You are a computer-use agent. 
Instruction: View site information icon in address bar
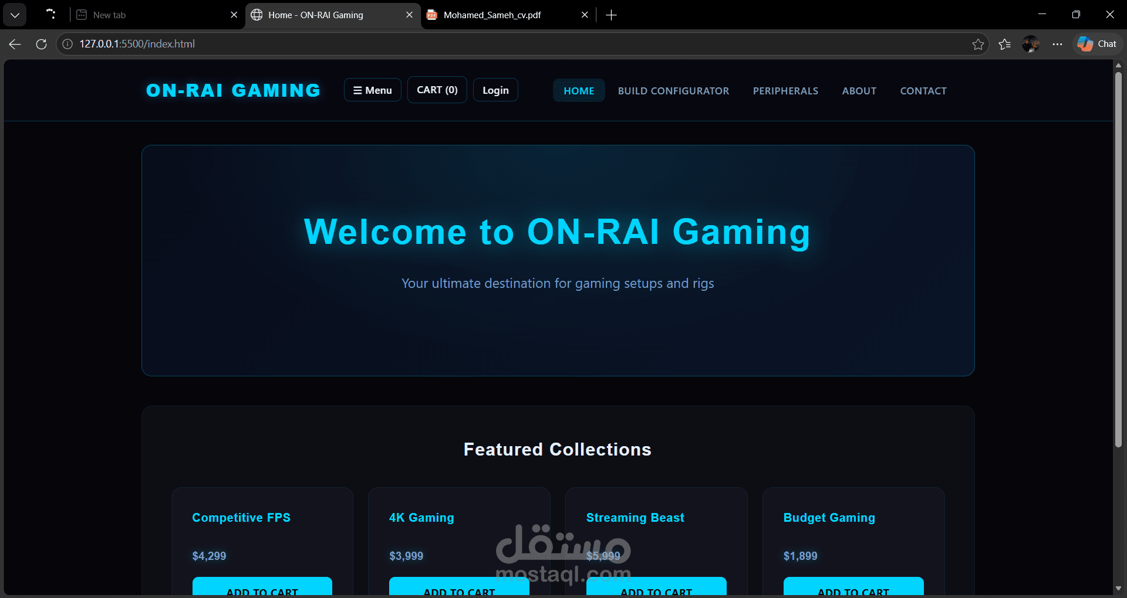68,44
